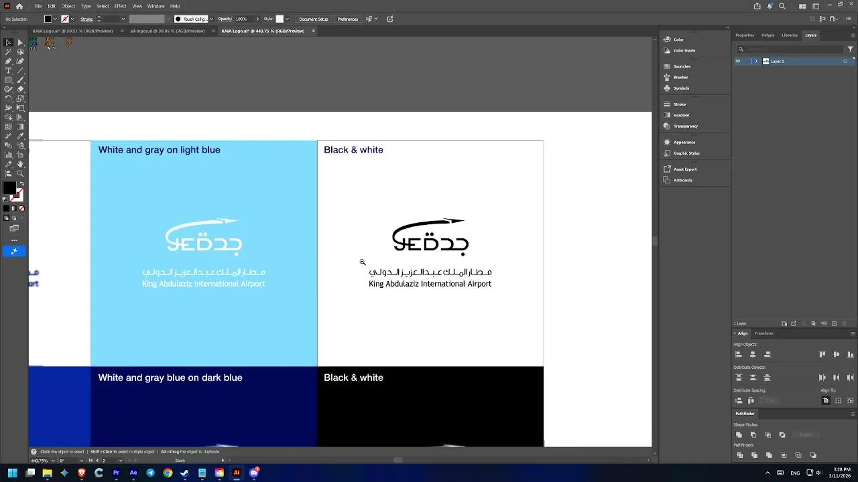
Task: Open the Artboards panel
Action: point(682,180)
